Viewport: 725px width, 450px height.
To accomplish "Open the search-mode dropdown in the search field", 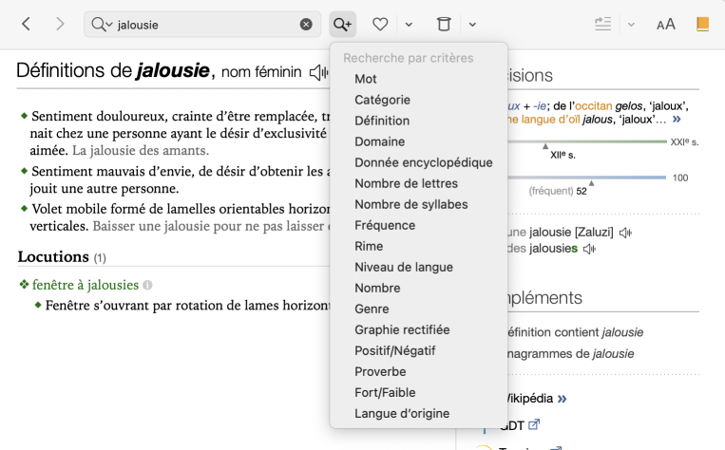I will (x=102, y=24).
